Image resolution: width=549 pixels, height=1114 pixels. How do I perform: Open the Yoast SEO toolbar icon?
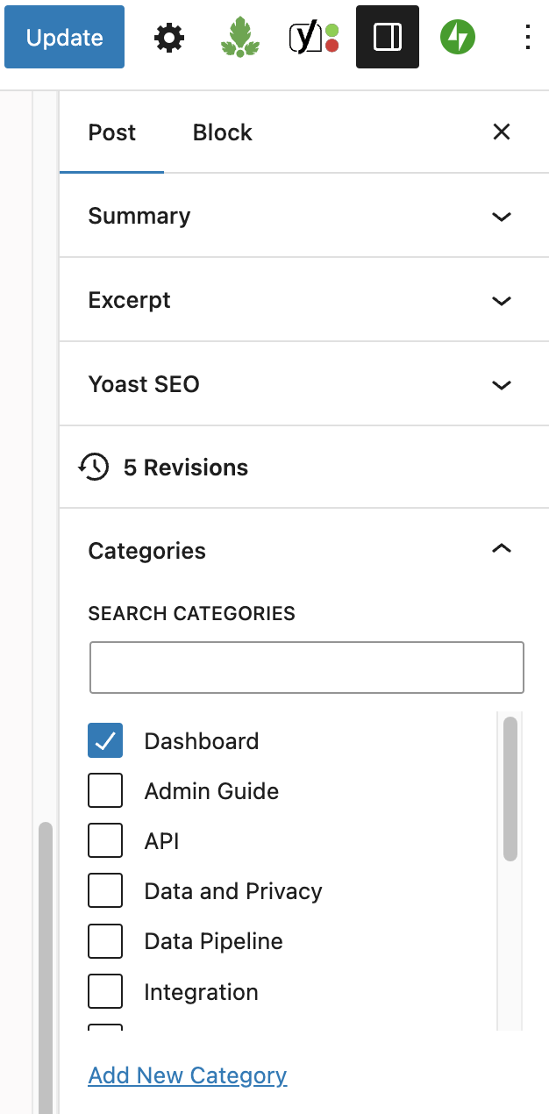coord(314,38)
